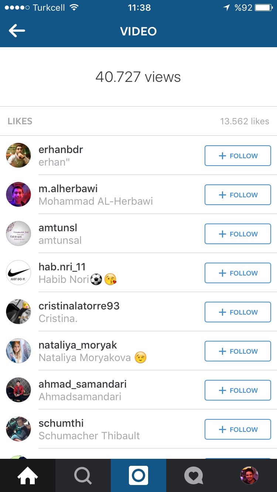Image resolution: width=277 pixels, height=492 pixels.
Task: Open own profile picture tab
Action: click(x=249, y=475)
